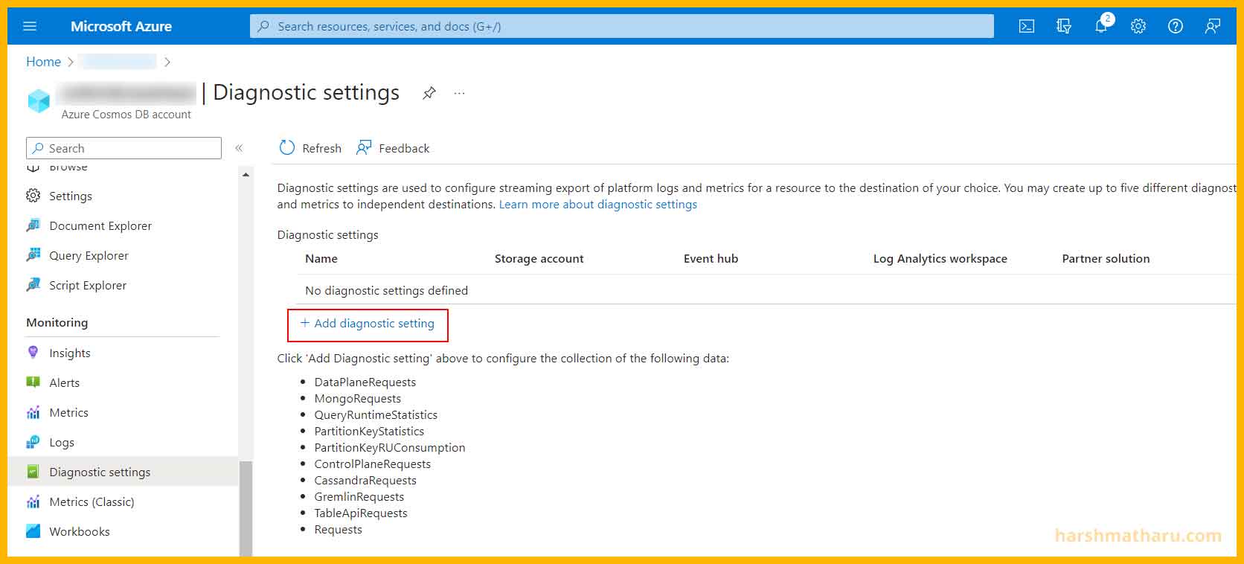The width and height of the screenshot is (1244, 564).
Task: Open portal settings gear icon
Action: [1138, 26]
